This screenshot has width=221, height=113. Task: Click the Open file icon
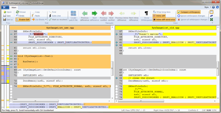tap(5, 12)
